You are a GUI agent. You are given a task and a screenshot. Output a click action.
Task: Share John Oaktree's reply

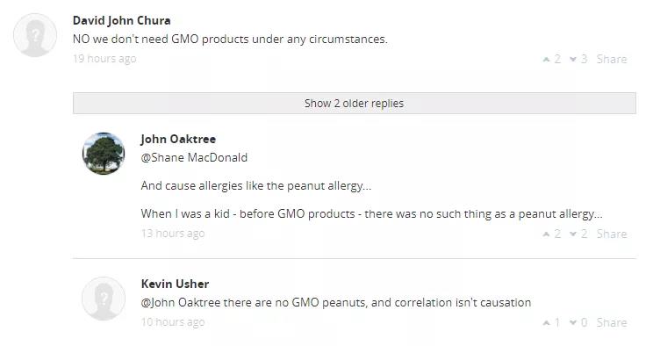click(612, 234)
